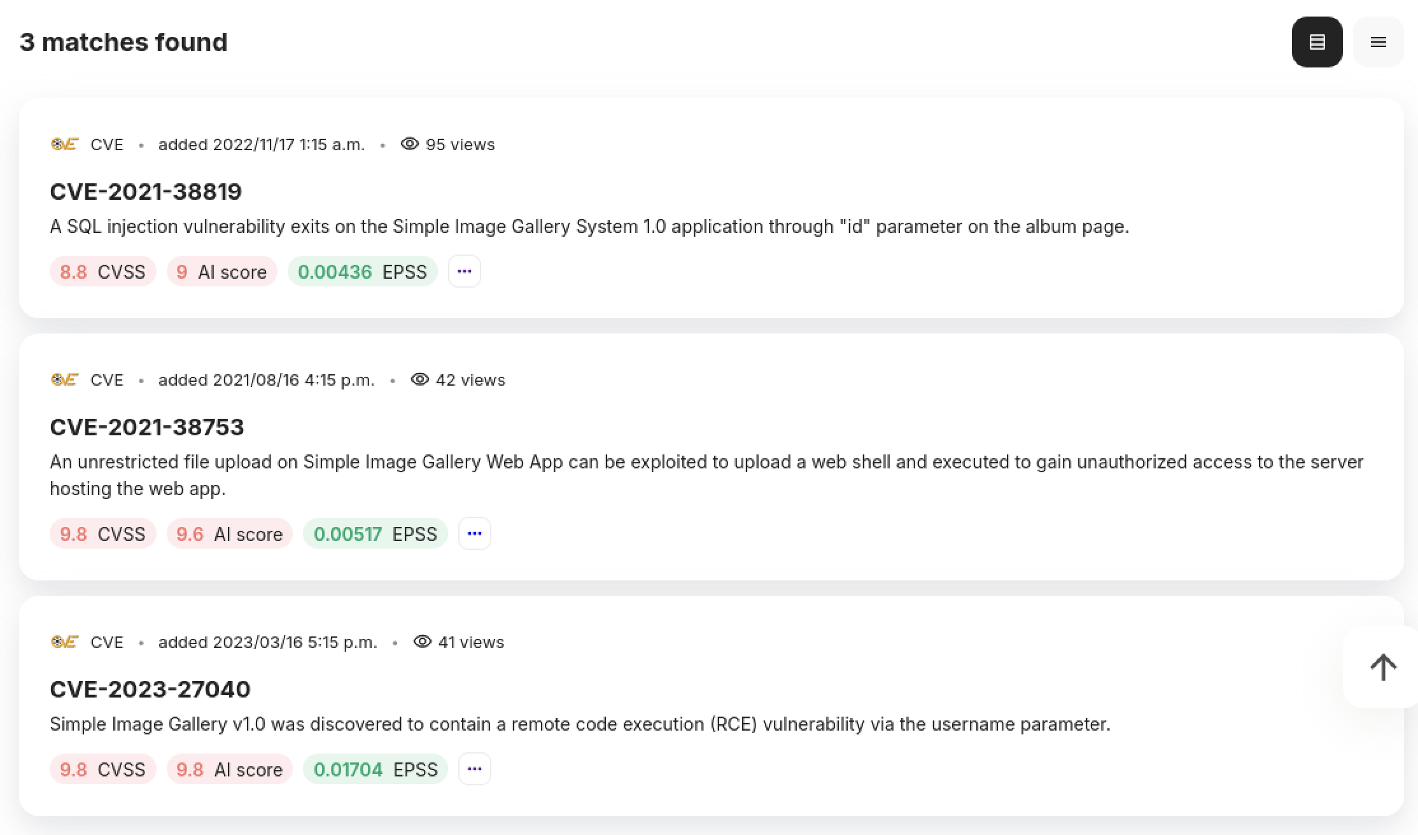Click the eye icon beside 42 views
Viewport: 1418px width, 835px height.
[419, 379]
